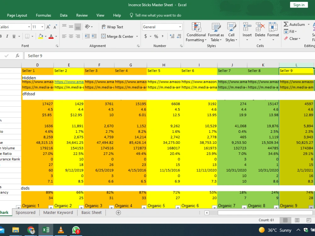Switch to Normal view
Viewport: 315px width, 236px height.
coord(285,220)
